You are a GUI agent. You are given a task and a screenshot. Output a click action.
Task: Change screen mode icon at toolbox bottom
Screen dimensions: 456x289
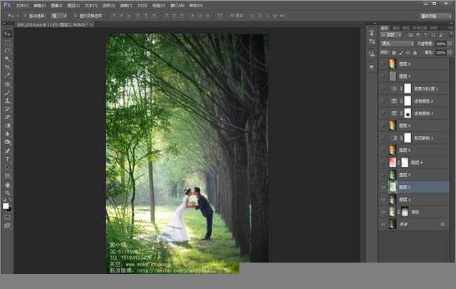point(7,225)
